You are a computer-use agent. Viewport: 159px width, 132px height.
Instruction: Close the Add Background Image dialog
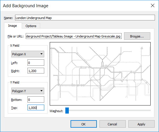[153, 5]
